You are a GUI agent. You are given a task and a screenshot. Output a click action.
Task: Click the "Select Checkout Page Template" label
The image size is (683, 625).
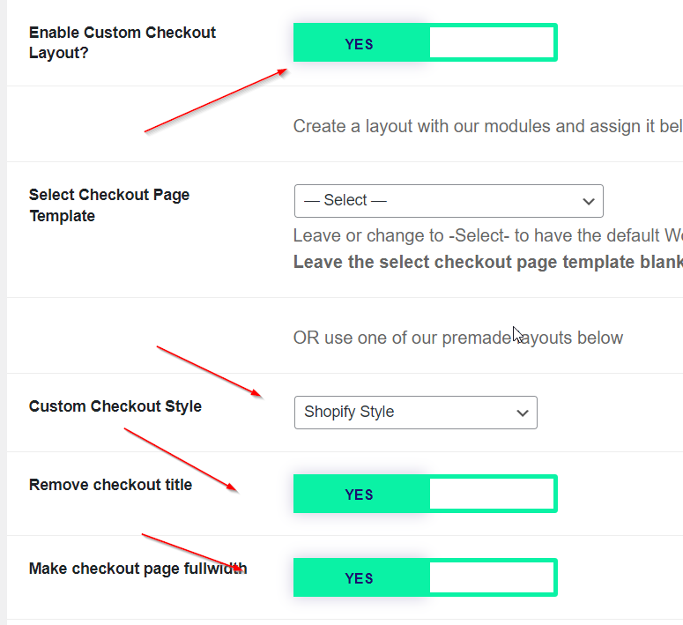[108, 205]
